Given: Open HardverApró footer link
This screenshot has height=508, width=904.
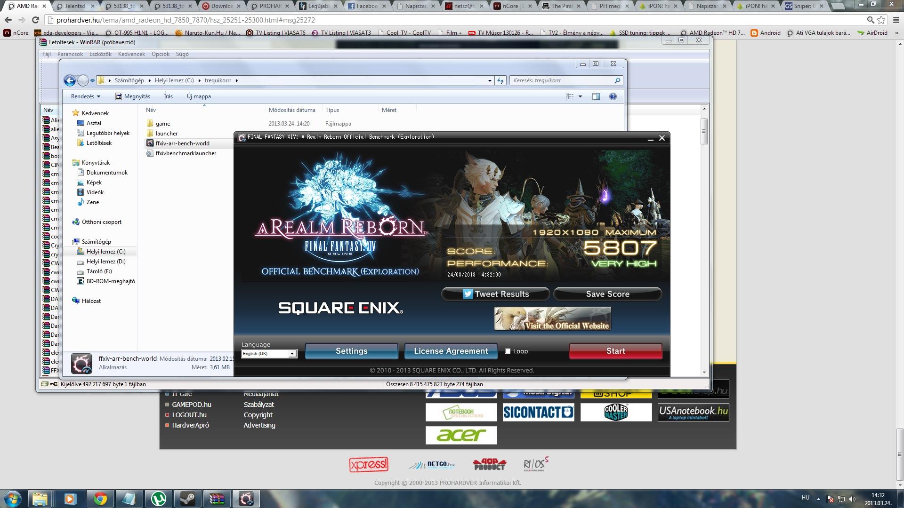Looking at the screenshot, I should [190, 425].
